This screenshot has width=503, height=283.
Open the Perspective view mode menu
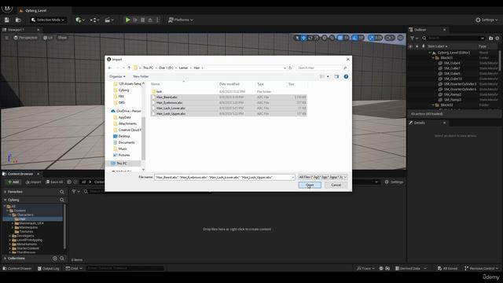25,38
